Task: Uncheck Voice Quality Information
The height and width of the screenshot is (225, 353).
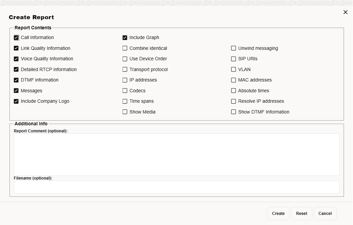Action: 16,59
